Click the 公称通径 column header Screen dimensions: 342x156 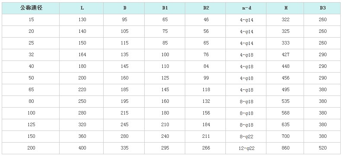click(31, 8)
